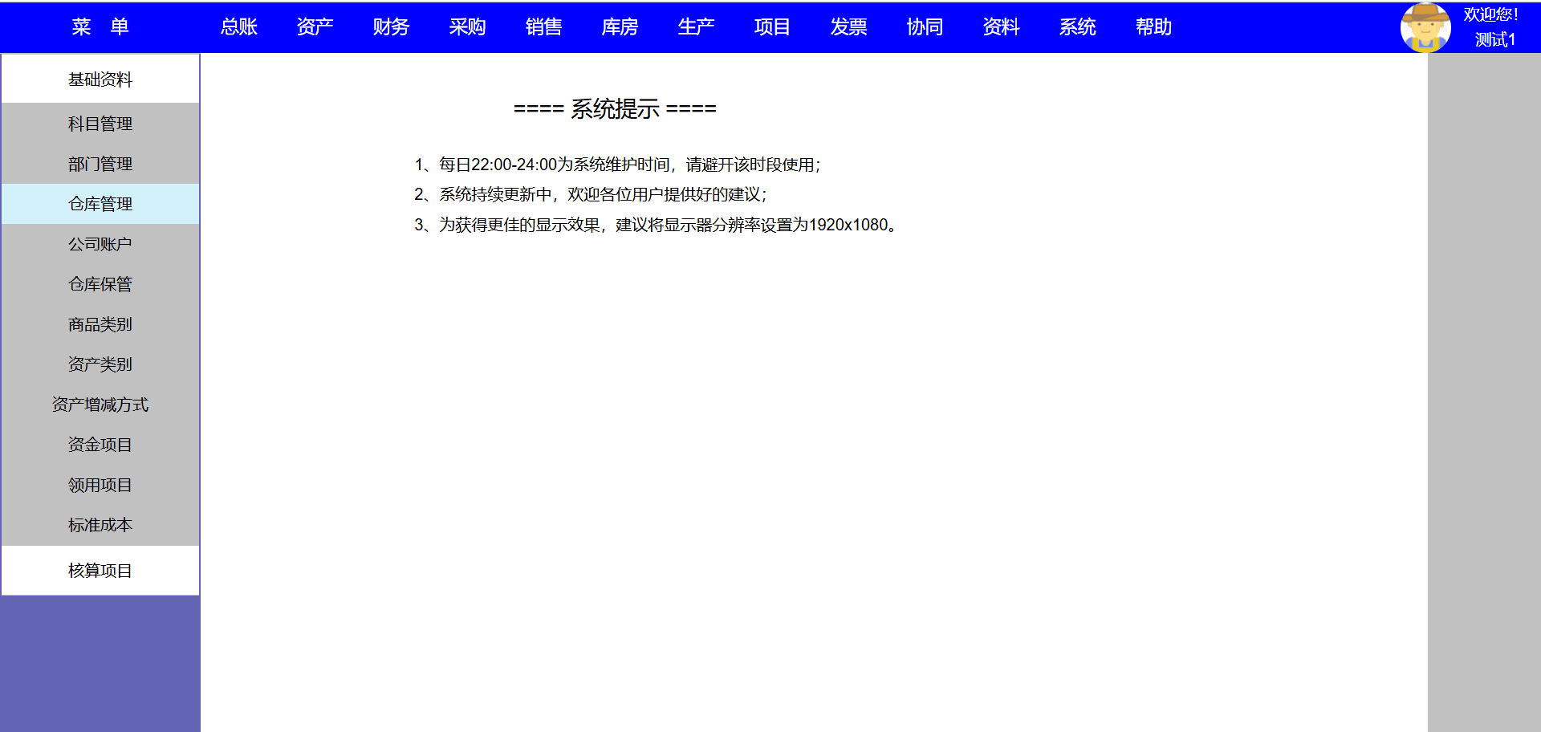
Task: Select 科目管理 in the sidebar
Action: coord(100,124)
